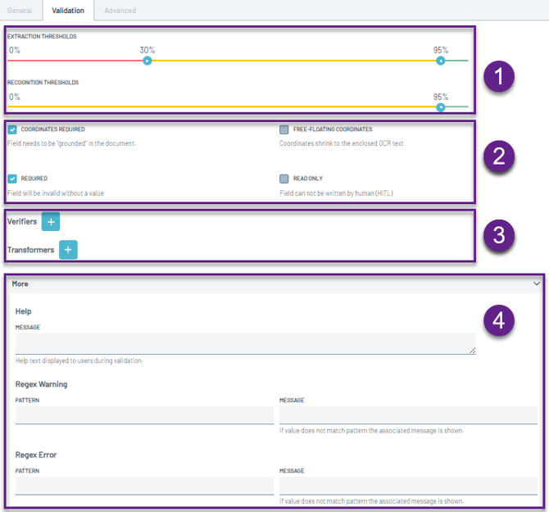Focus the Regex Warning pattern field

tap(144, 415)
